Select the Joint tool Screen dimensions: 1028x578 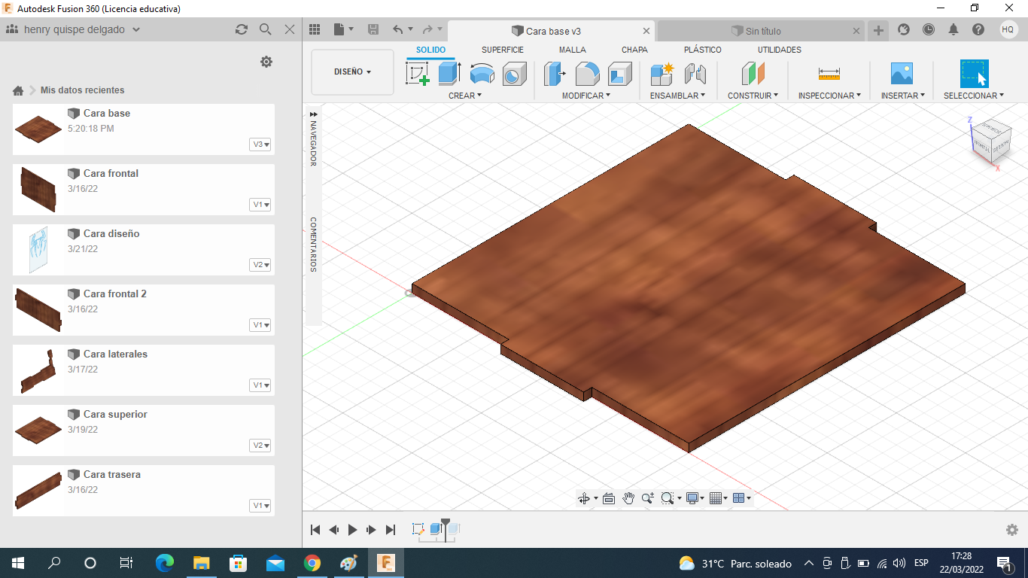(695, 74)
